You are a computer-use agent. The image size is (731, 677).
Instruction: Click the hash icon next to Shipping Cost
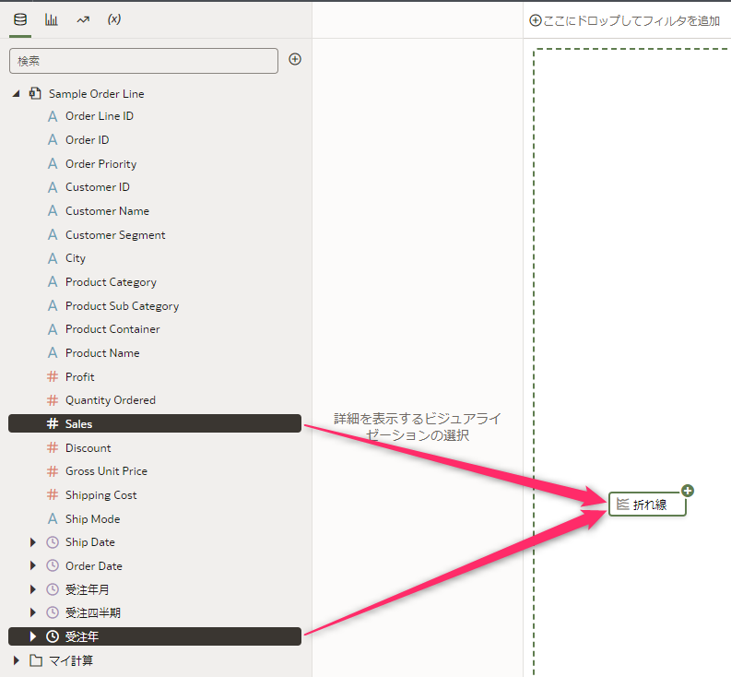click(53, 495)
